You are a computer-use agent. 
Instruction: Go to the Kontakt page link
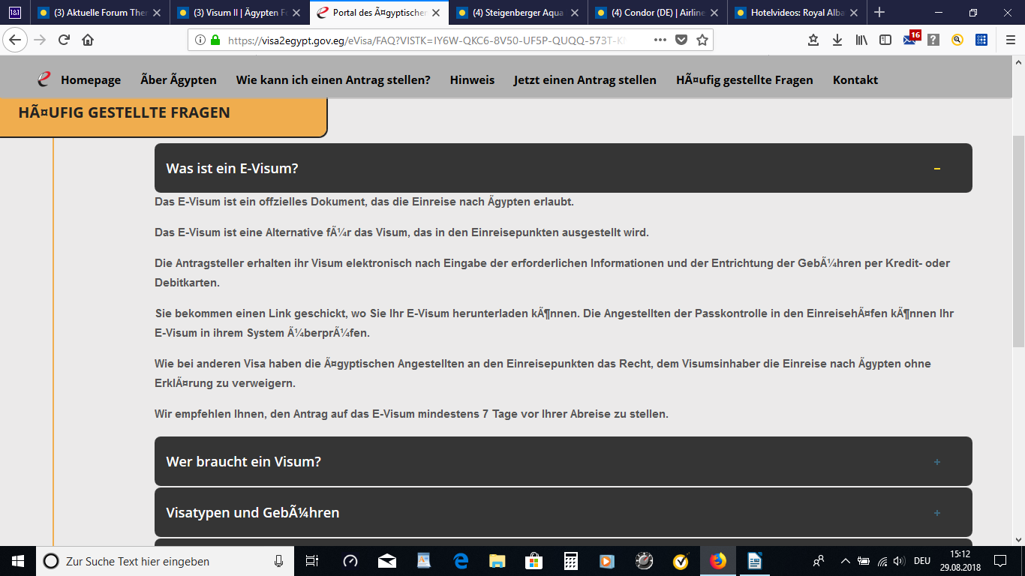coord(855,79)
